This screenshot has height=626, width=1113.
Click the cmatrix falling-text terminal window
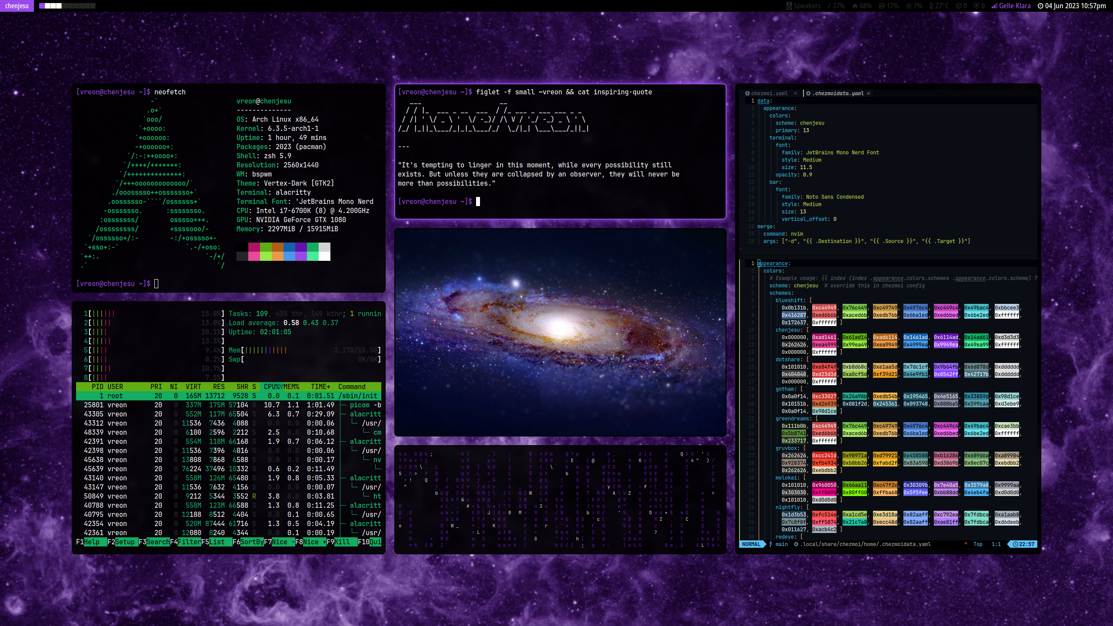(x=560, y=499)
